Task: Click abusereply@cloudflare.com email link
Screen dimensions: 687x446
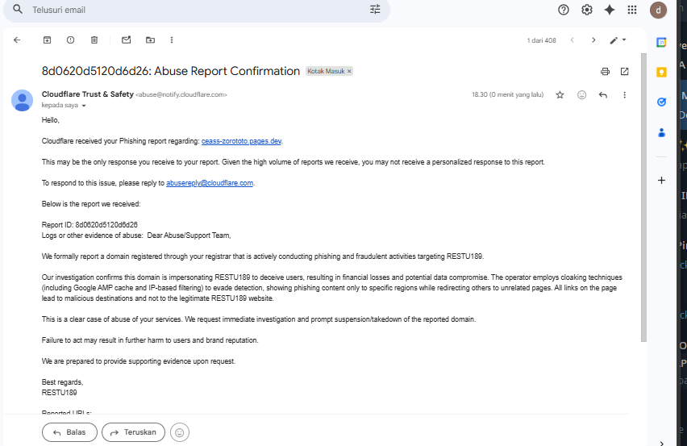Action: 210,183
